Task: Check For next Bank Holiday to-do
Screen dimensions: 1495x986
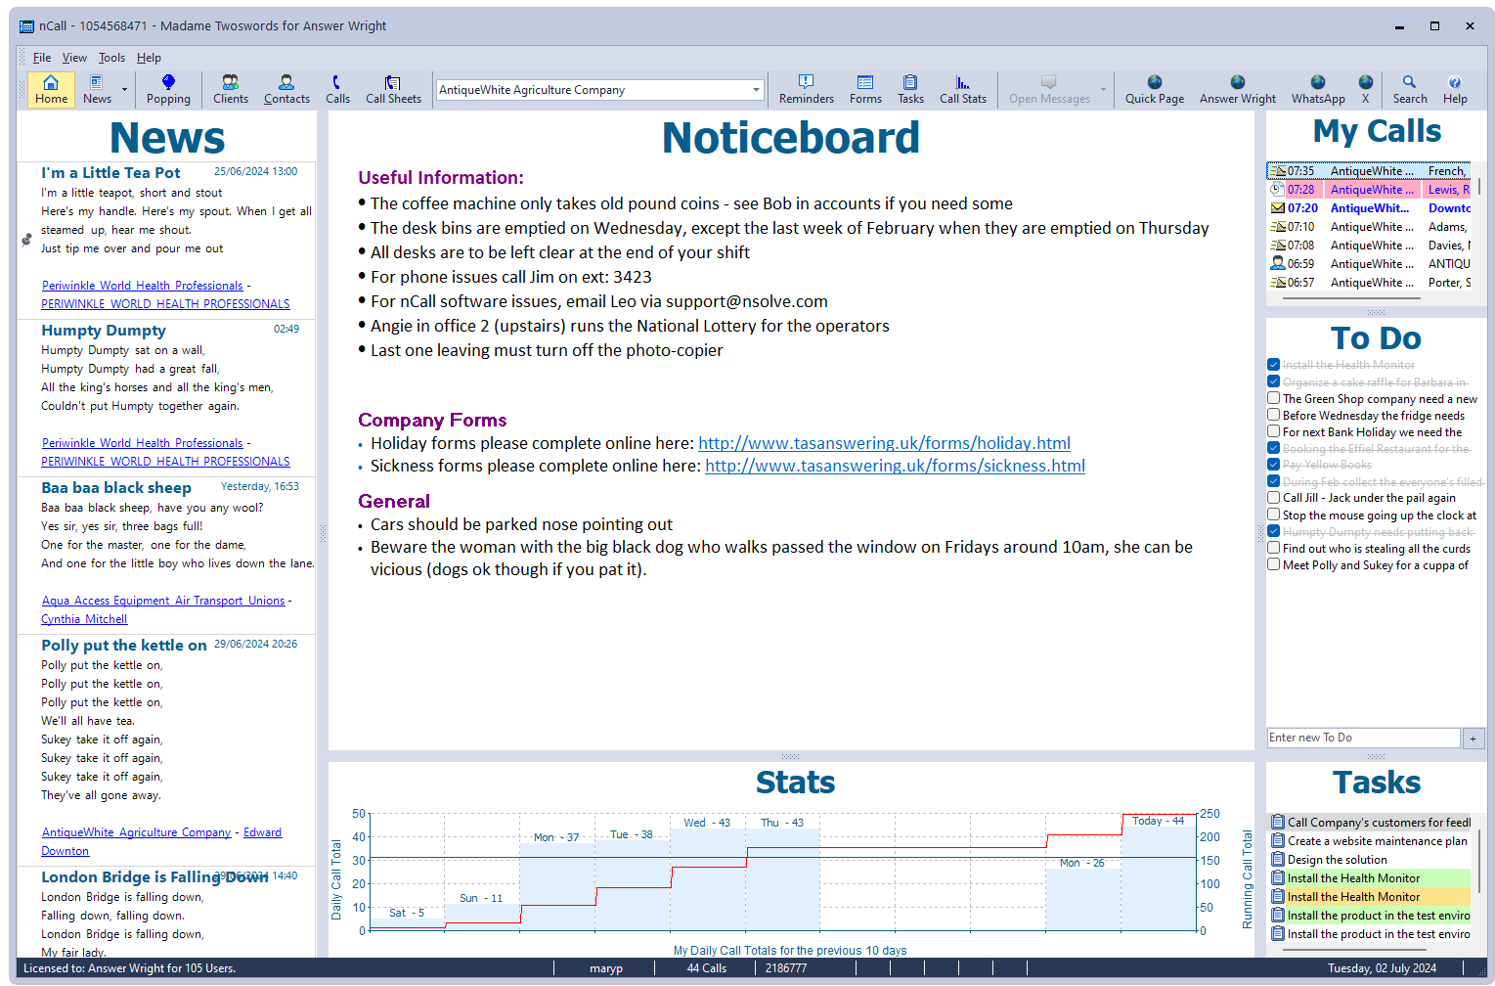Action: [x=1273, y=431]
